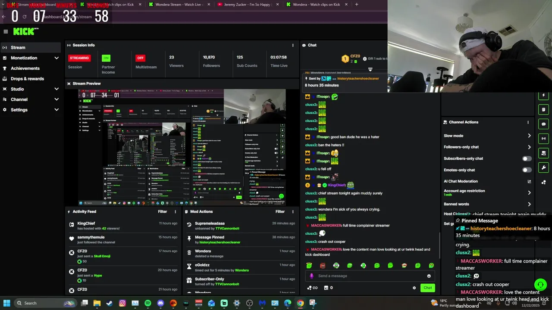Open Spotify from the taskbar
This screenshot has height=310, width=552.
coord(148,303)
